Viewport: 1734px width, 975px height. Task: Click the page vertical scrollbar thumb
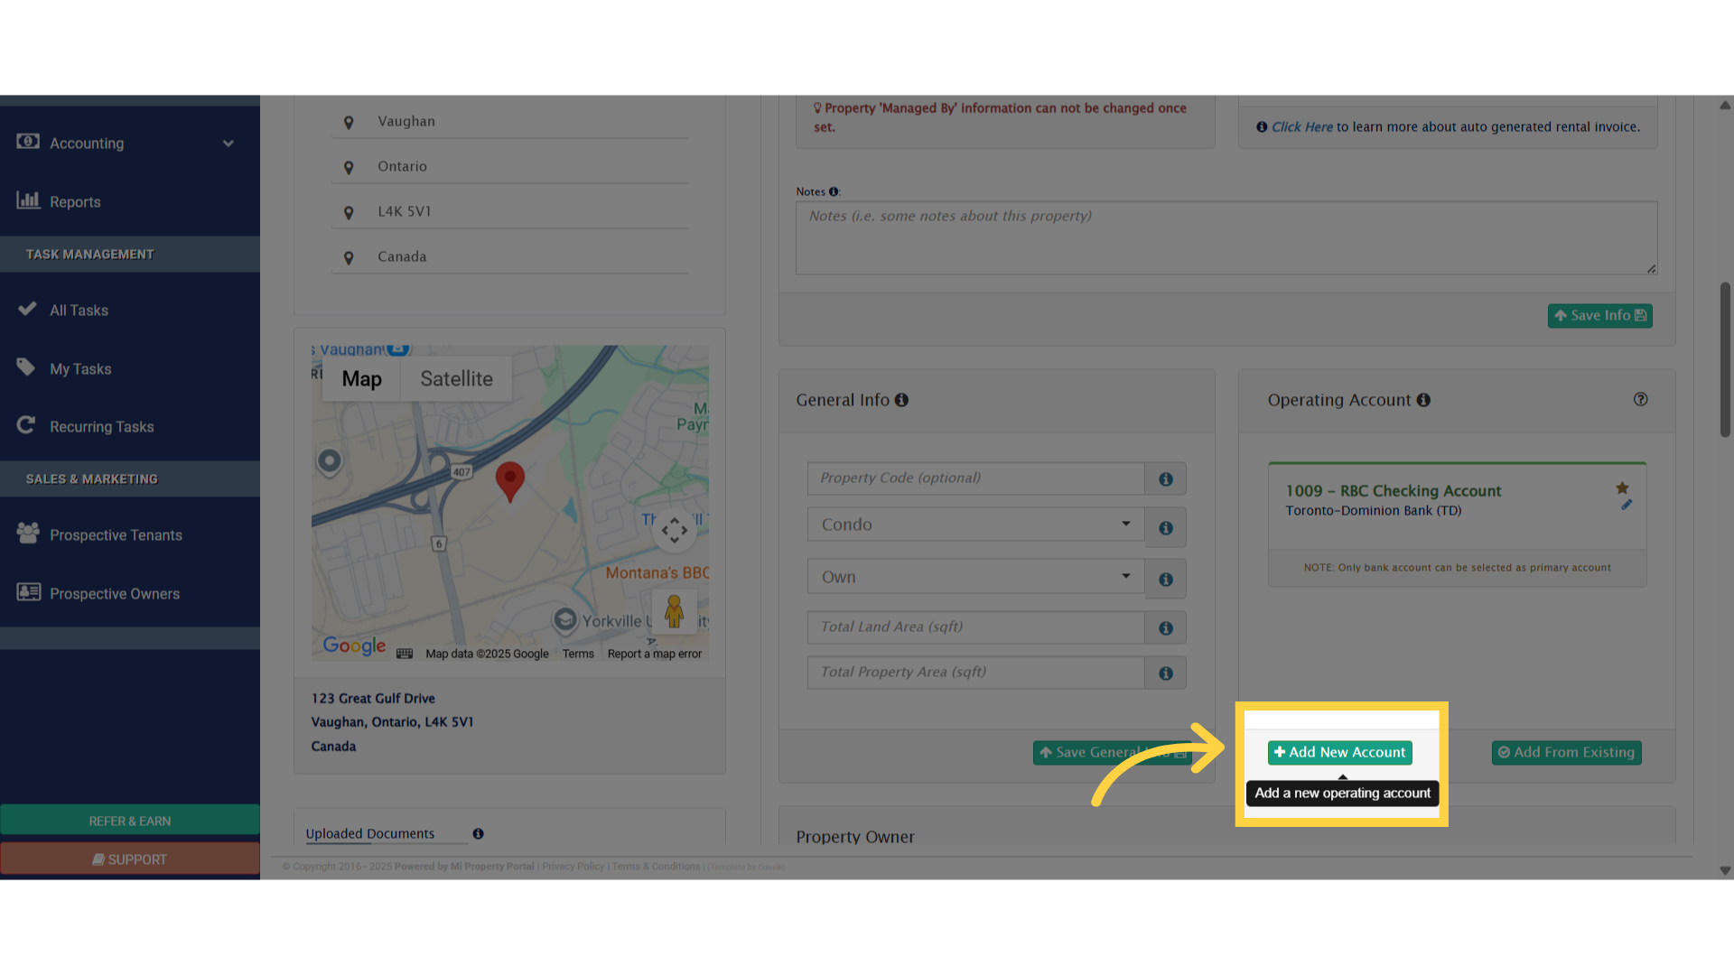pos(1725,361)
